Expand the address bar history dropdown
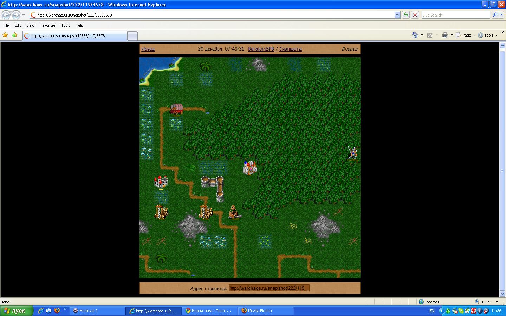Image resolution: width=506 pixels, height=316 pixels. (x=397, y=15)
